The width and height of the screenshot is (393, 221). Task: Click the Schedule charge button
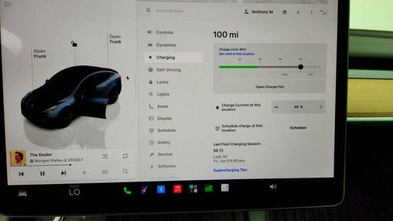298,128
